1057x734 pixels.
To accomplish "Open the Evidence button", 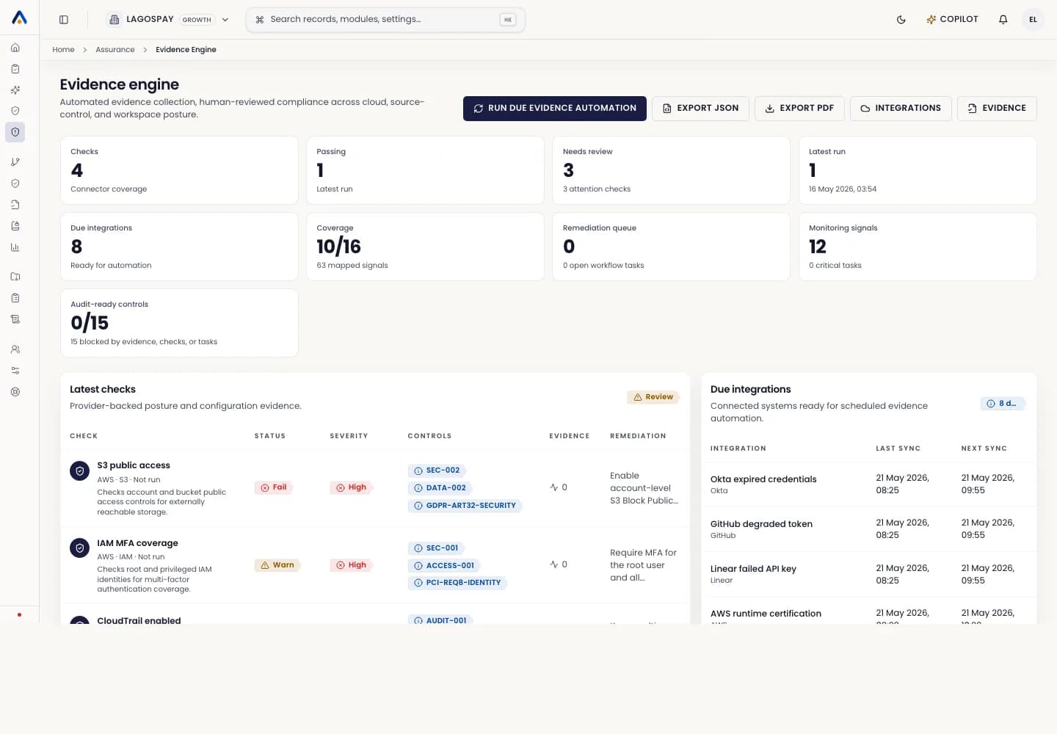I will (997, 109).
